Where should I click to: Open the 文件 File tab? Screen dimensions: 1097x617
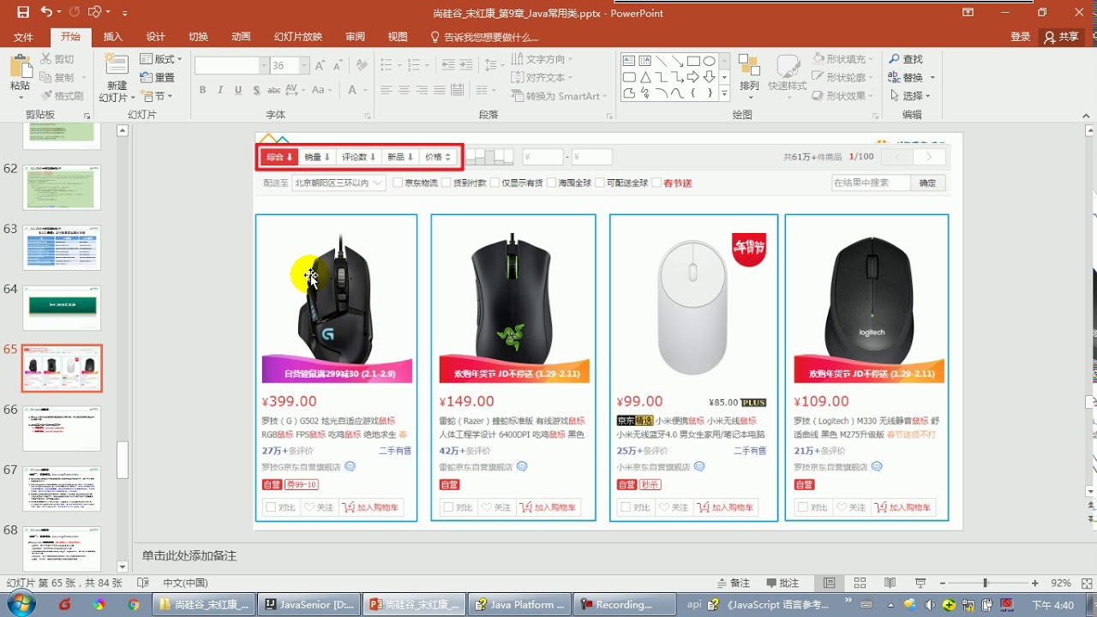coord(23,37)
